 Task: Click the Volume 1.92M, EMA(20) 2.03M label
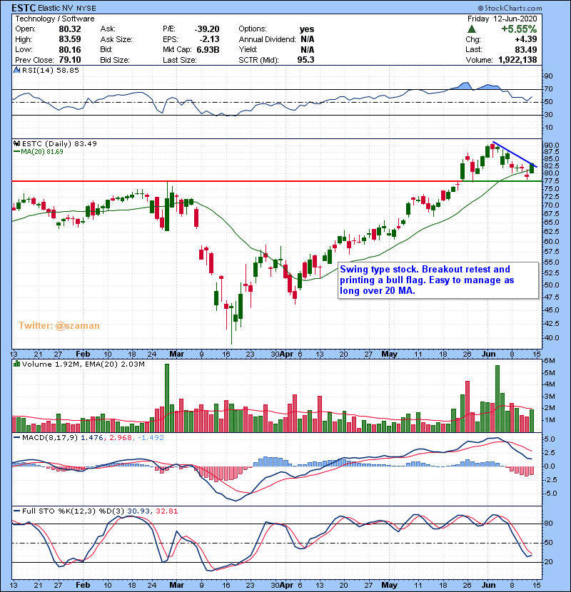click(83, 364)
